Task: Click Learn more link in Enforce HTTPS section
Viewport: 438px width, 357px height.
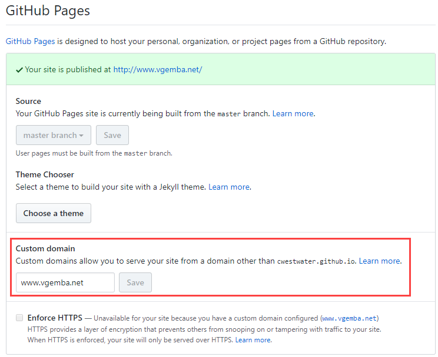Action: (x=253, y=340)
